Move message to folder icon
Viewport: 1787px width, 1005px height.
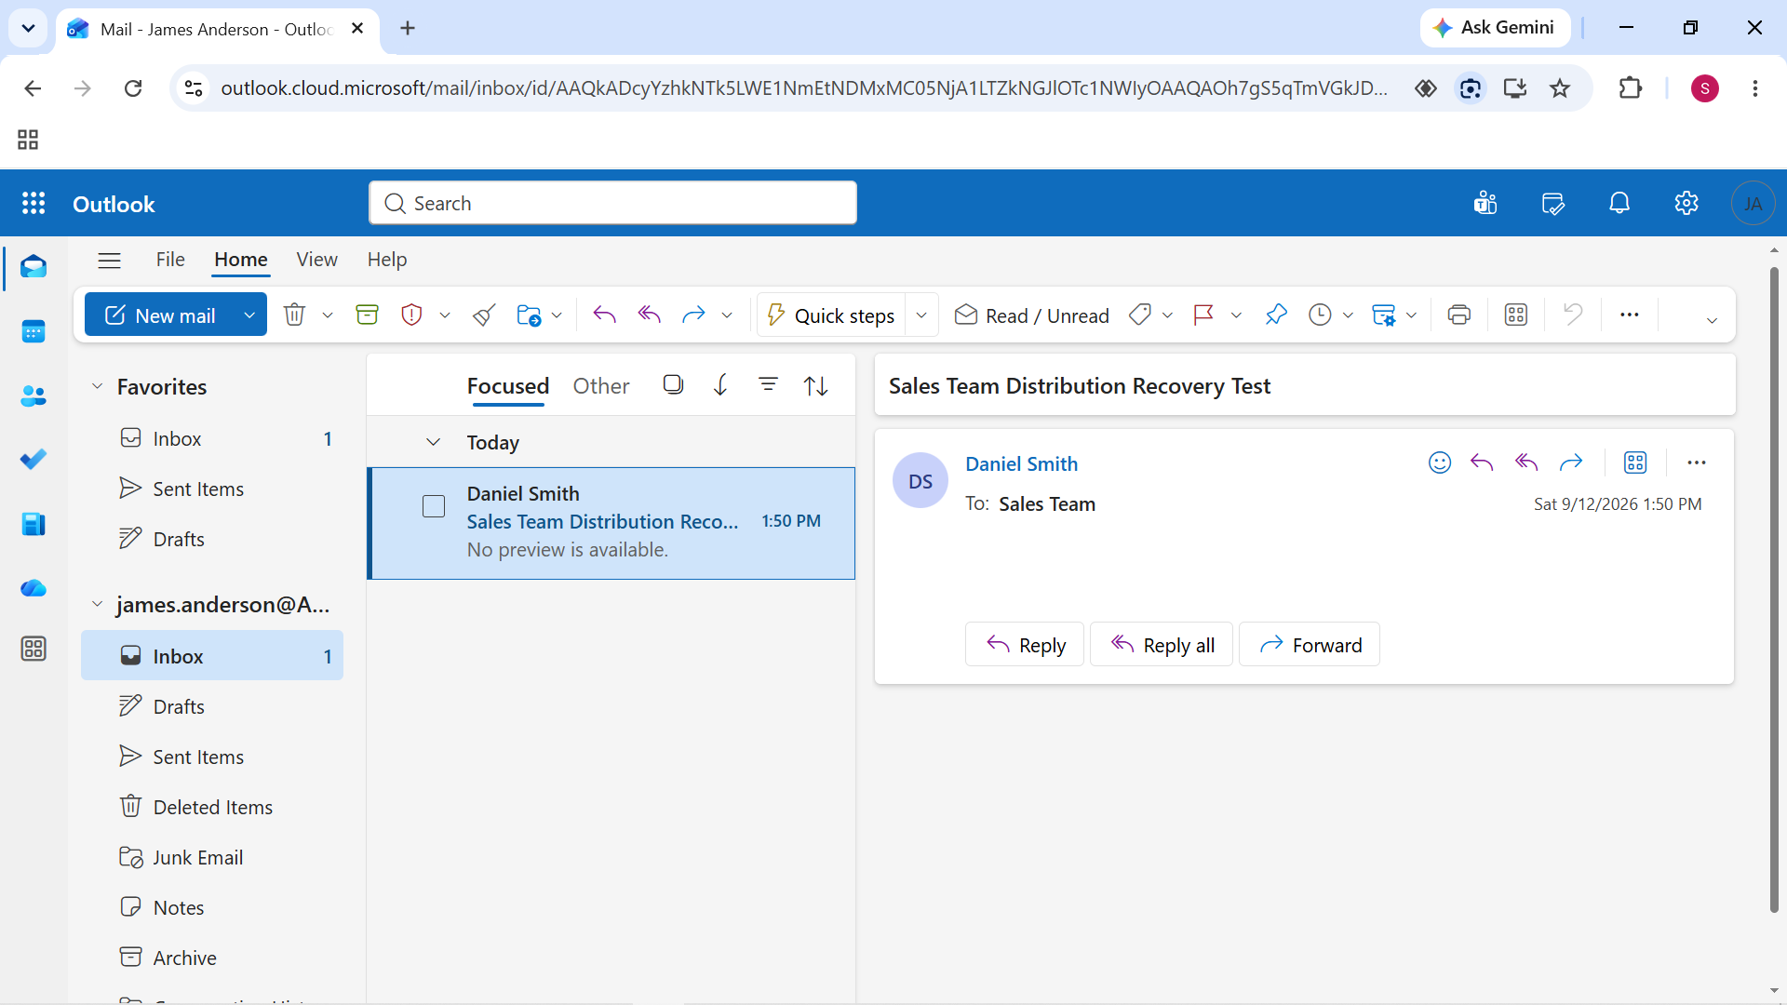pyautogui.click(x=529, y=315)
